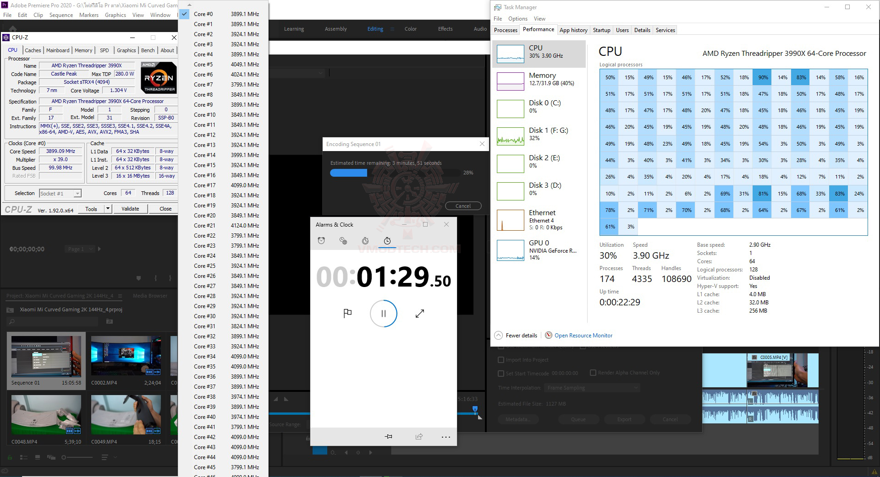Click the encoding progress bar
880x477 pixels.
click(x=395, y=173)
